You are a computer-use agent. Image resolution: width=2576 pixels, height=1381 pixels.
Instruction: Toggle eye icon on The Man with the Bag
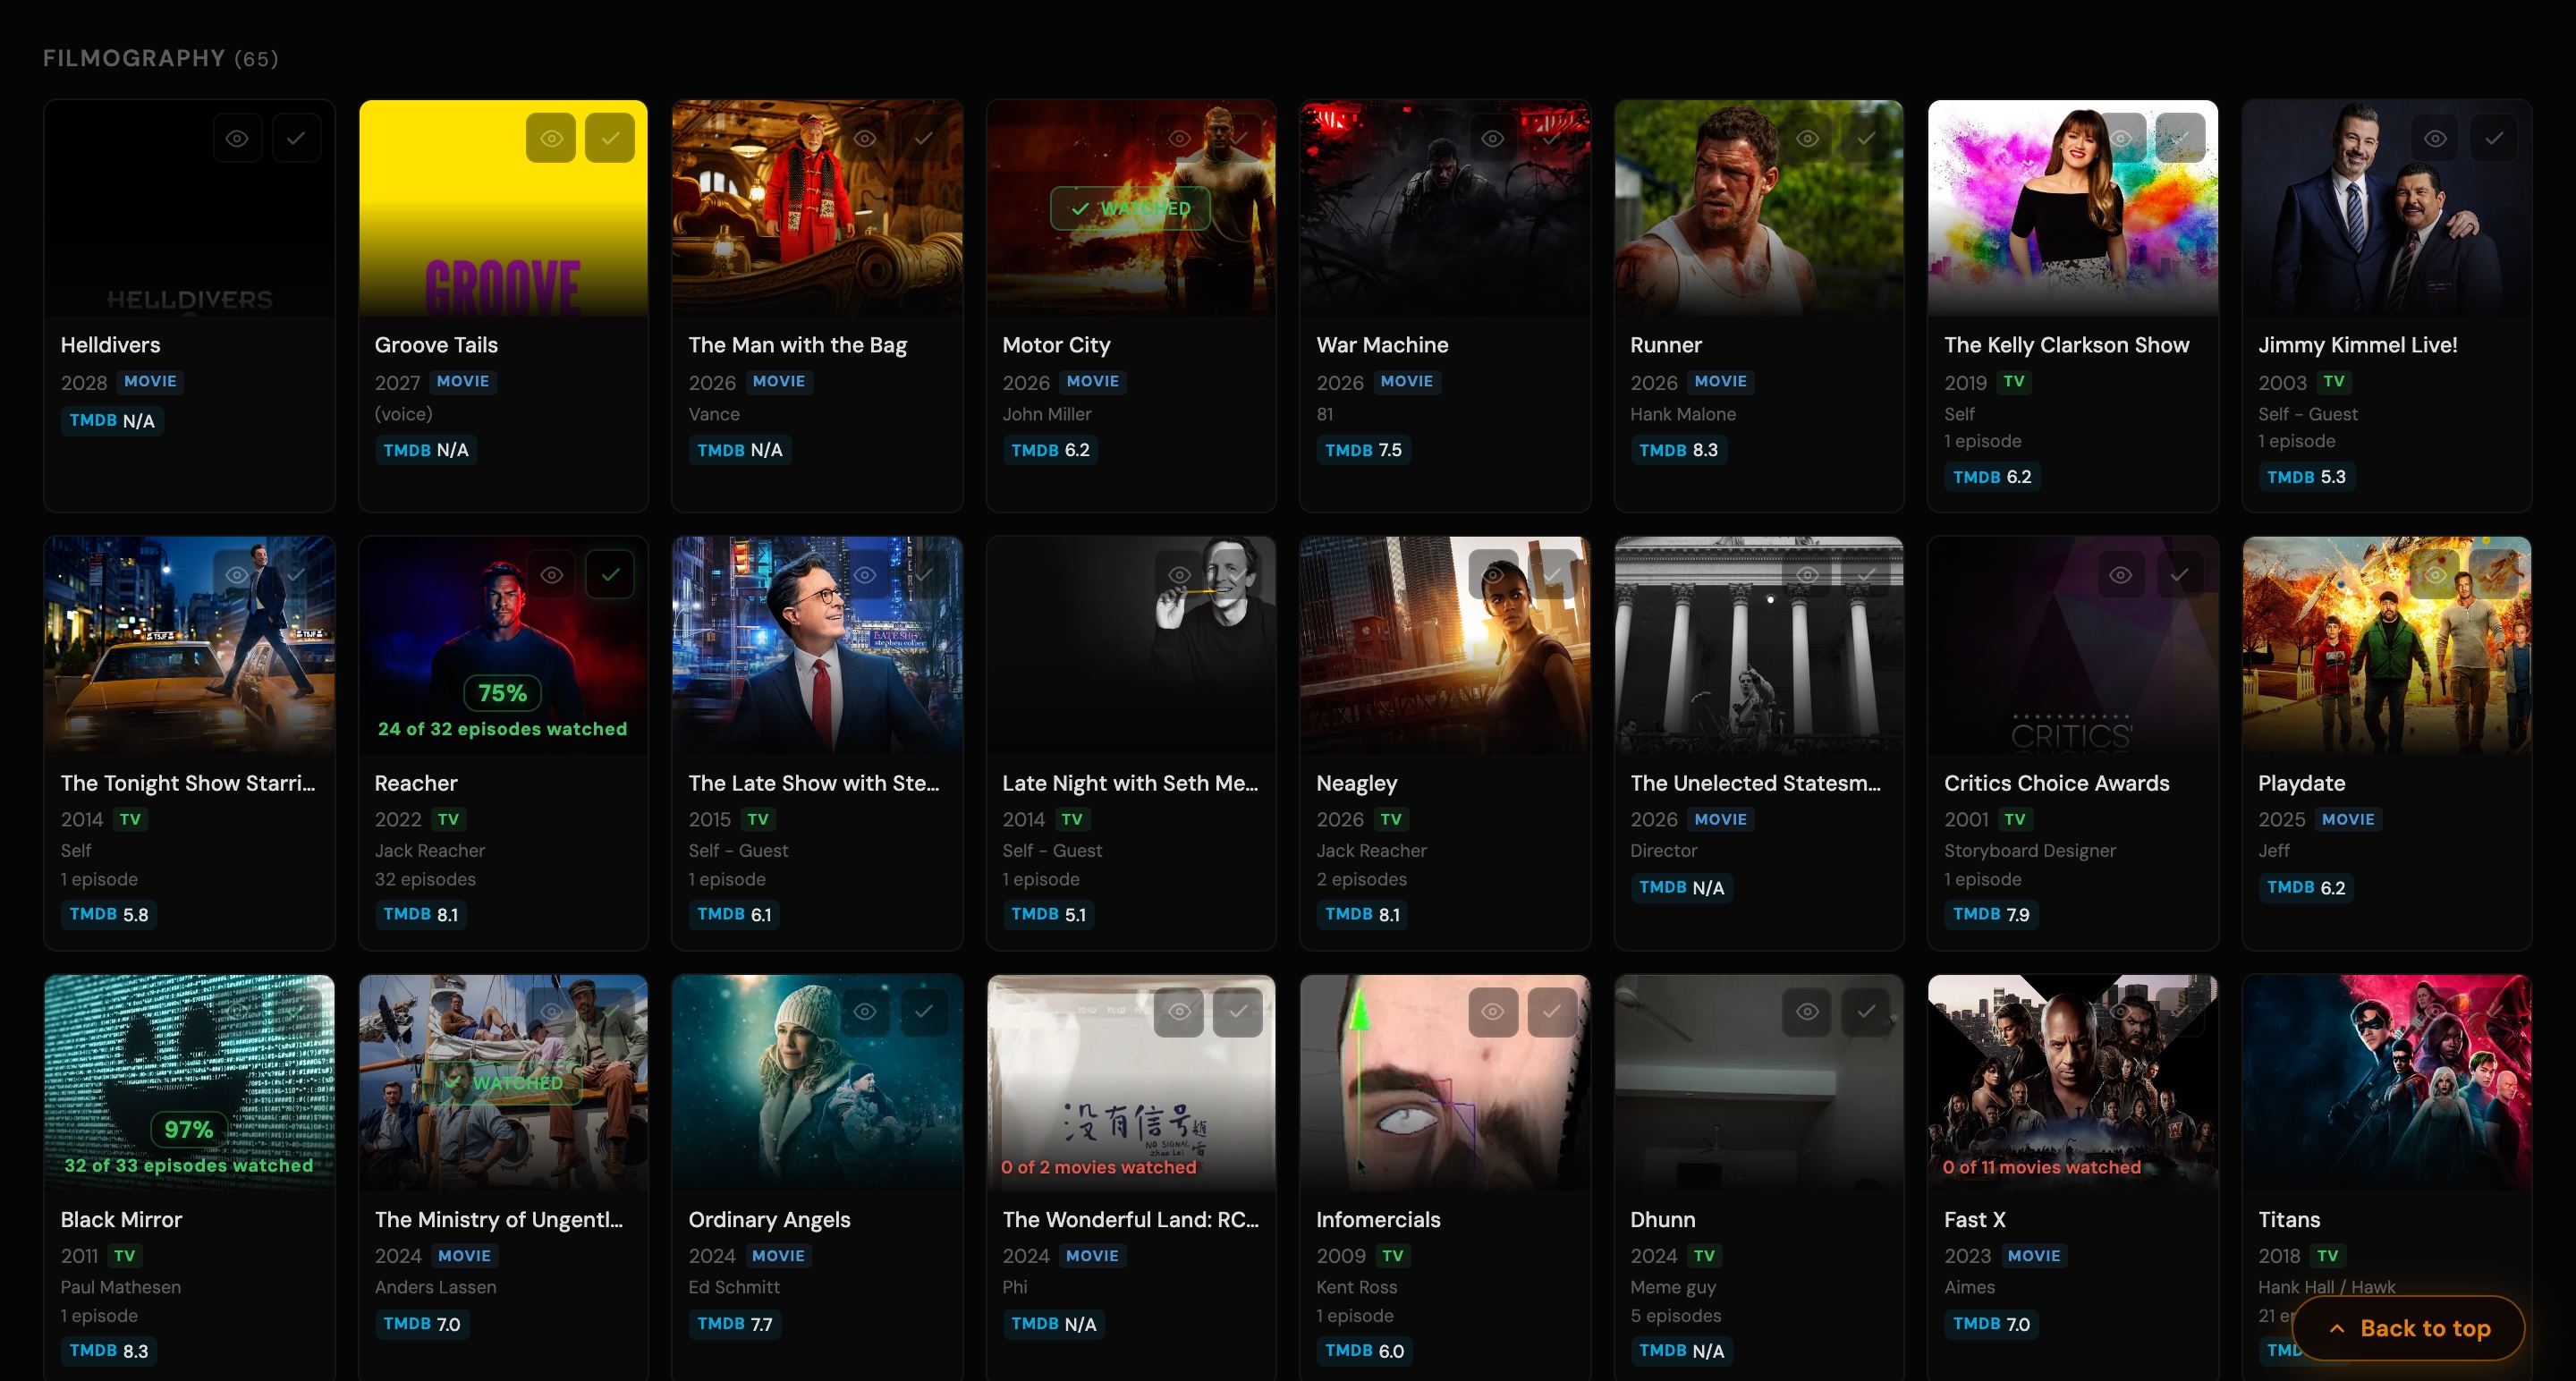865,138
